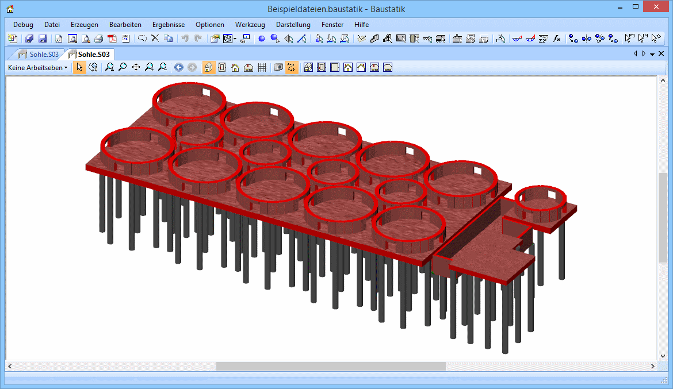Open the Ergebnisse menu
This screenshot has height=389, width=673.
pos(168,25)
